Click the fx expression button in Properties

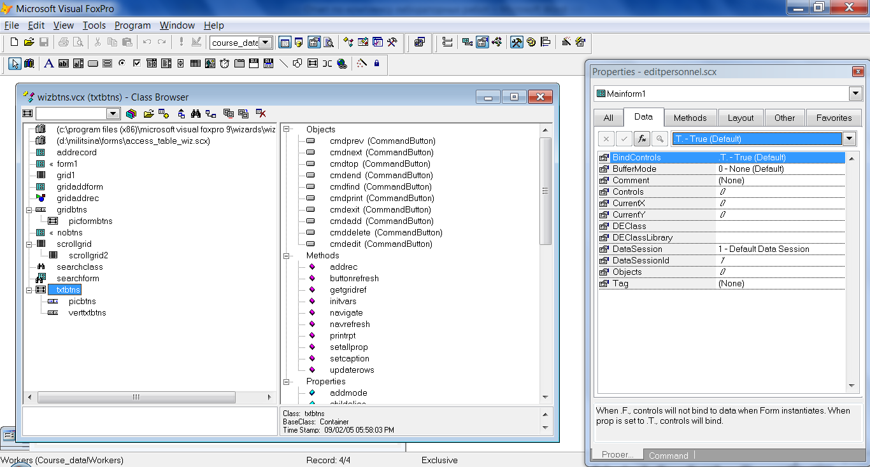click(642, 139)
